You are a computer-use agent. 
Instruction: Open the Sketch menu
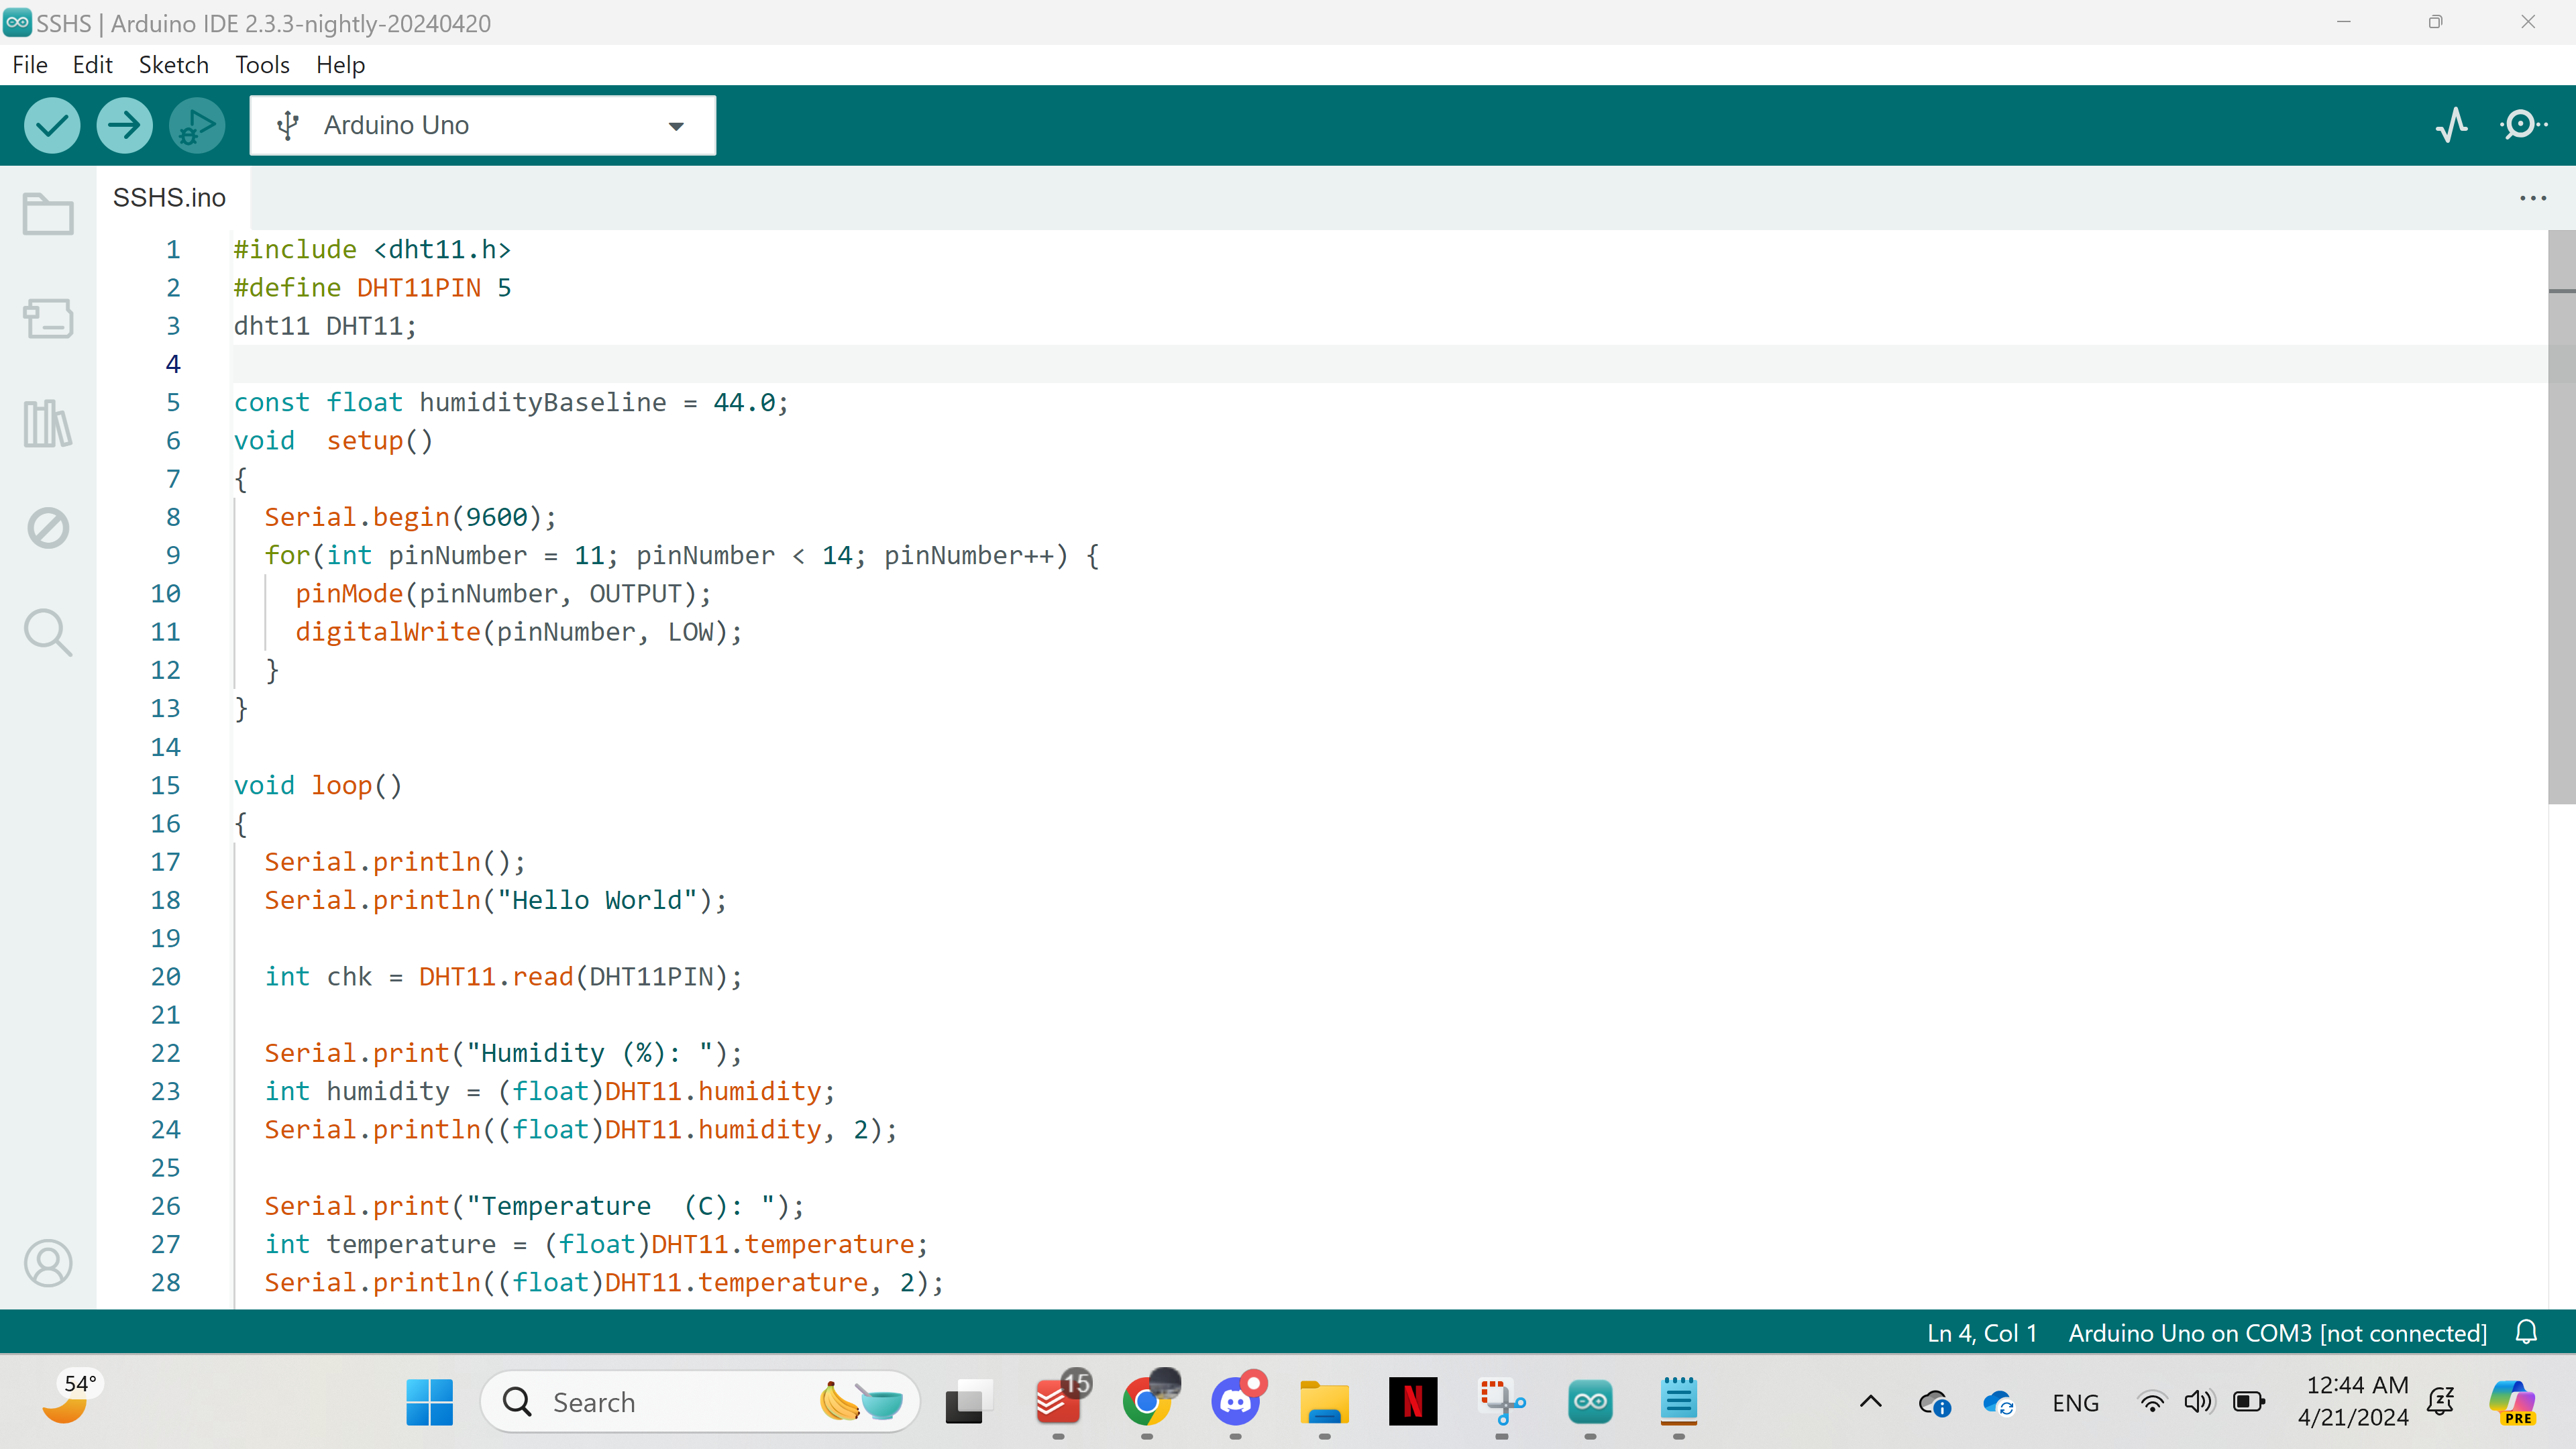pos(173,65)
